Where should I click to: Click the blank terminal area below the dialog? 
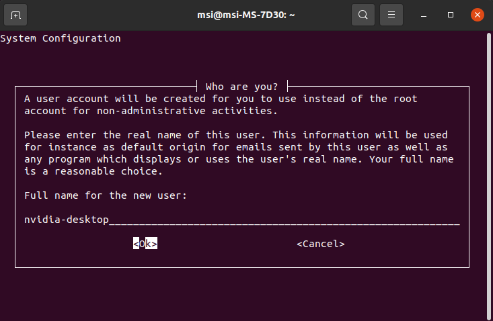[242, 295]
